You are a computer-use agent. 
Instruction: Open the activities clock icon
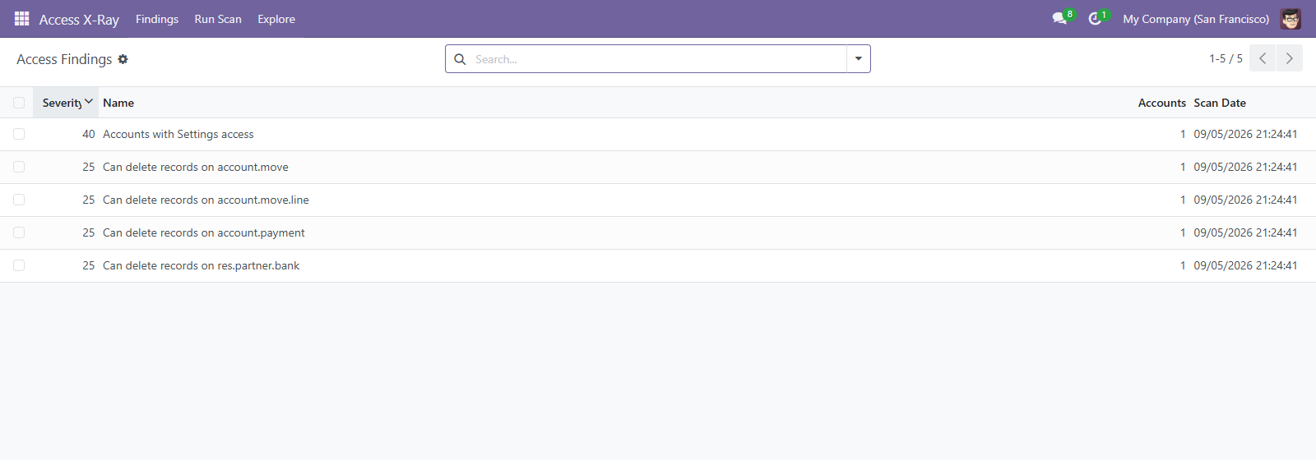pos(1095,18)
